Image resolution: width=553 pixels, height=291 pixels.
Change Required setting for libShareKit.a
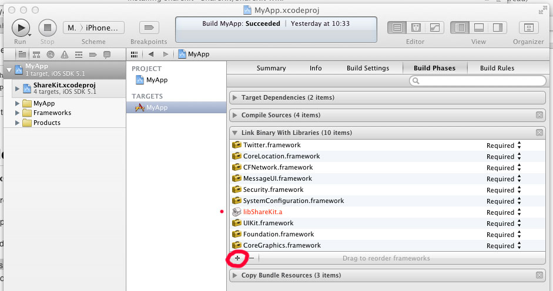click(x=504, y=212)
